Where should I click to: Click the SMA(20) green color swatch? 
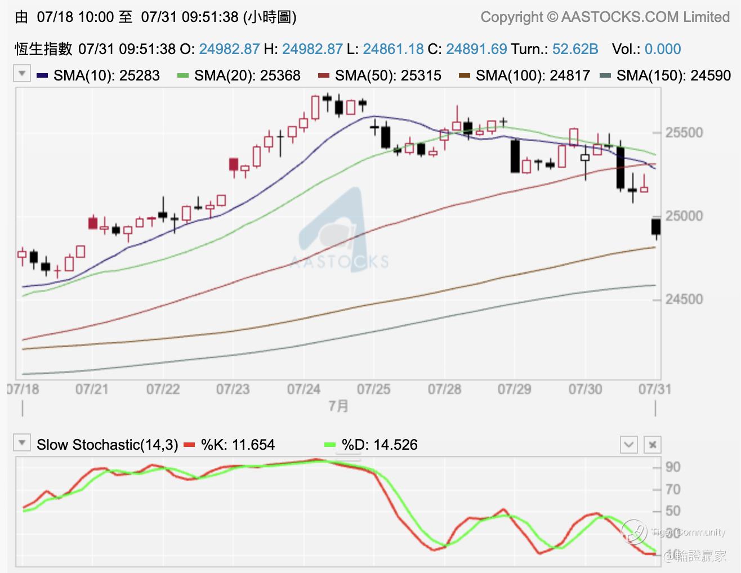click(182, 75)
